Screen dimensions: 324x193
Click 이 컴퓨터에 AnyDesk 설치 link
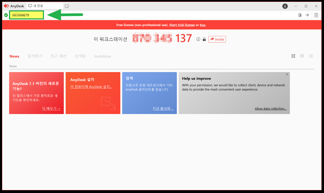pos(91,87)
